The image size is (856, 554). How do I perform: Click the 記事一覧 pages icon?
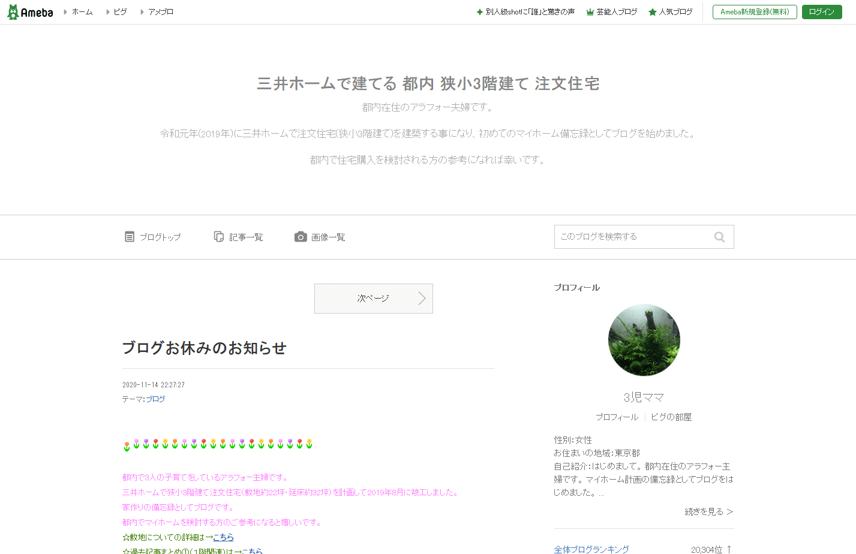point(219,237)
